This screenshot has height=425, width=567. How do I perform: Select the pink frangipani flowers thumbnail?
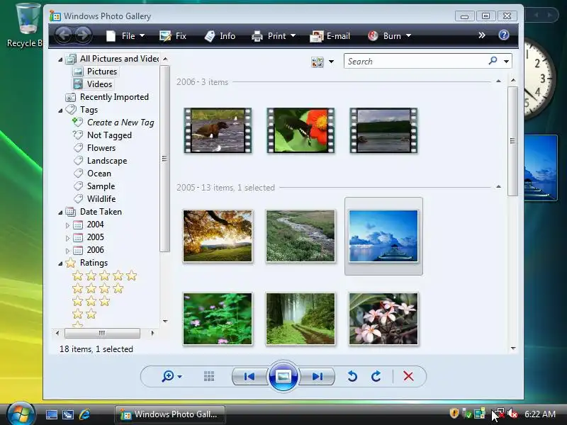click(x=383, y=318)
